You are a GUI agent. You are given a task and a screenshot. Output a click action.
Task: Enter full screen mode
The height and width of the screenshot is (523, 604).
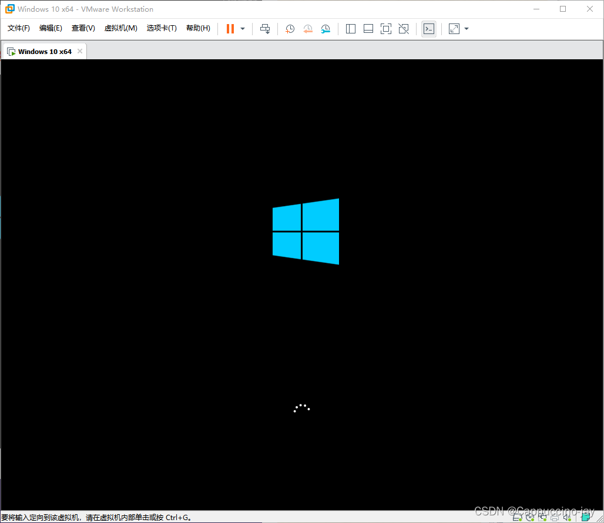pyautogui.click(x=385, y=29)
